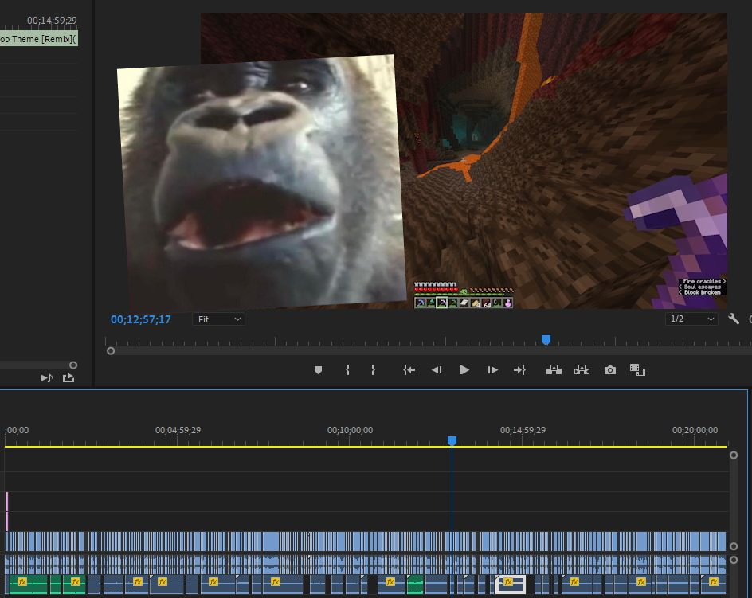Click the 00;12;57;17 playhead timecode

click(140, 319)
